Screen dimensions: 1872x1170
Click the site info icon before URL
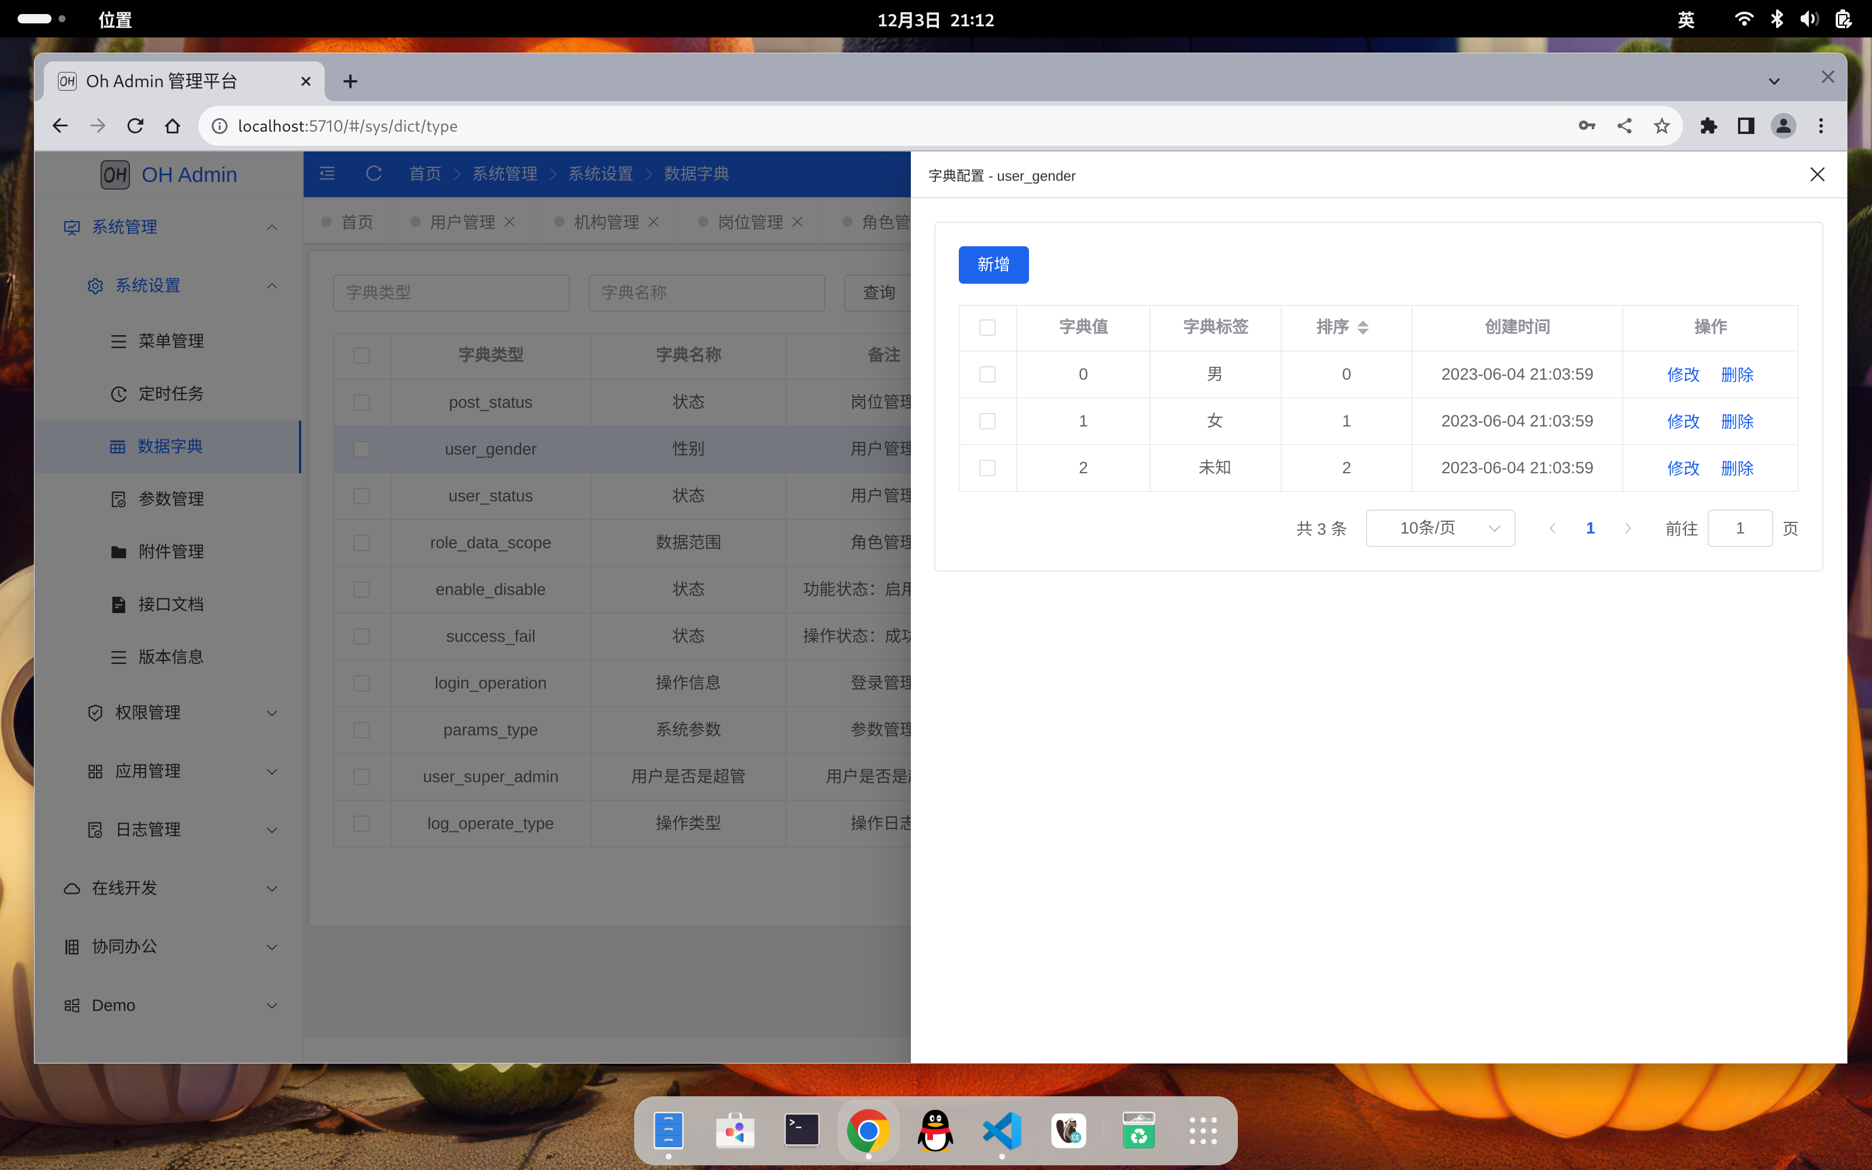pyautogui.click(x=220, y=125)
